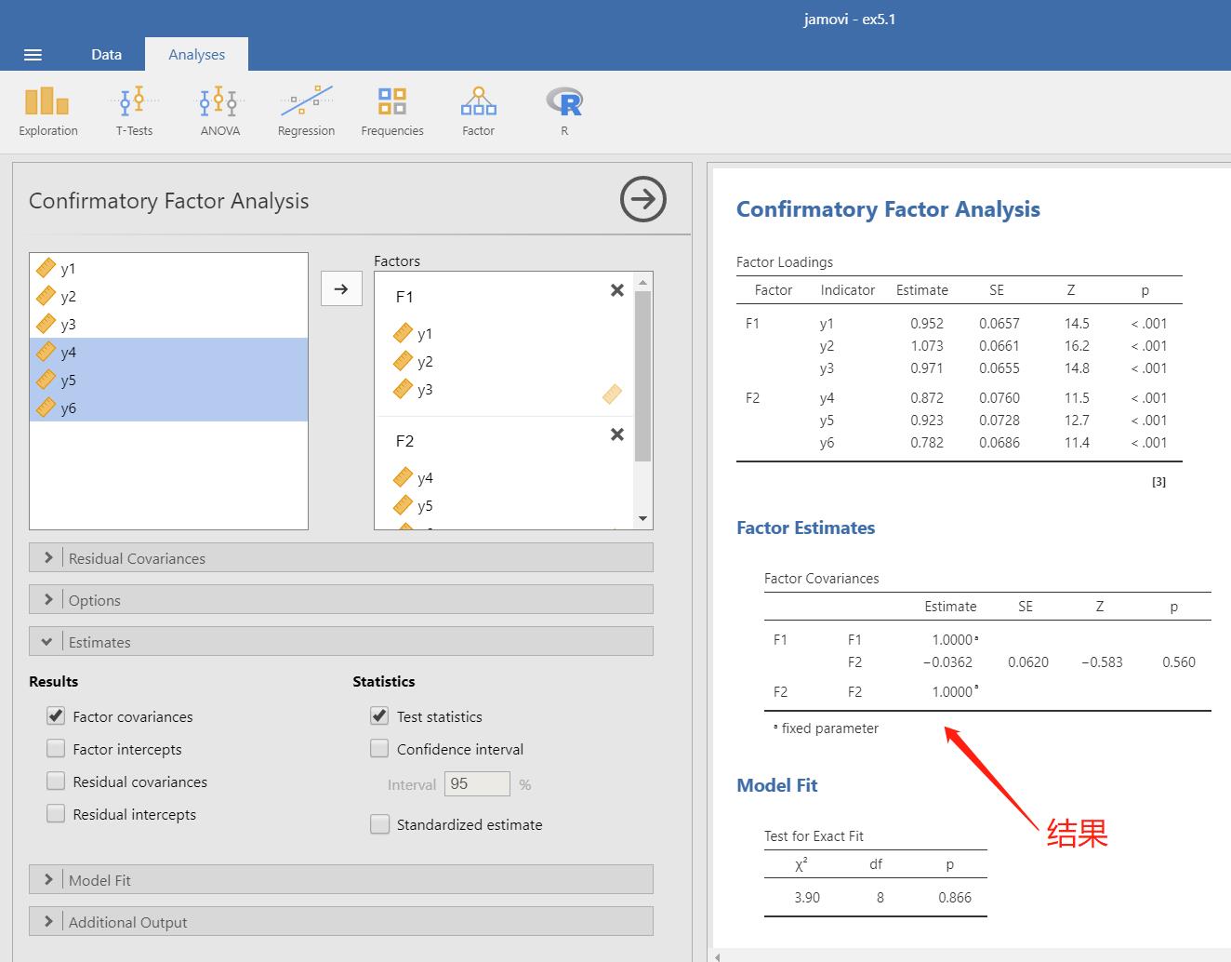Open the R editor module
1231x962 pixels.
click(563, 112)
